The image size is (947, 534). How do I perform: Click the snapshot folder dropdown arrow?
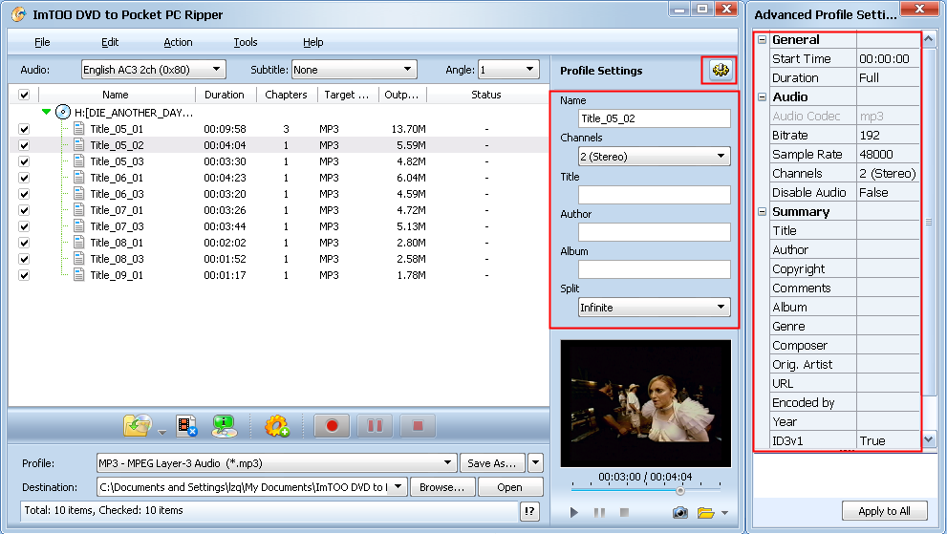pos(724,513)
